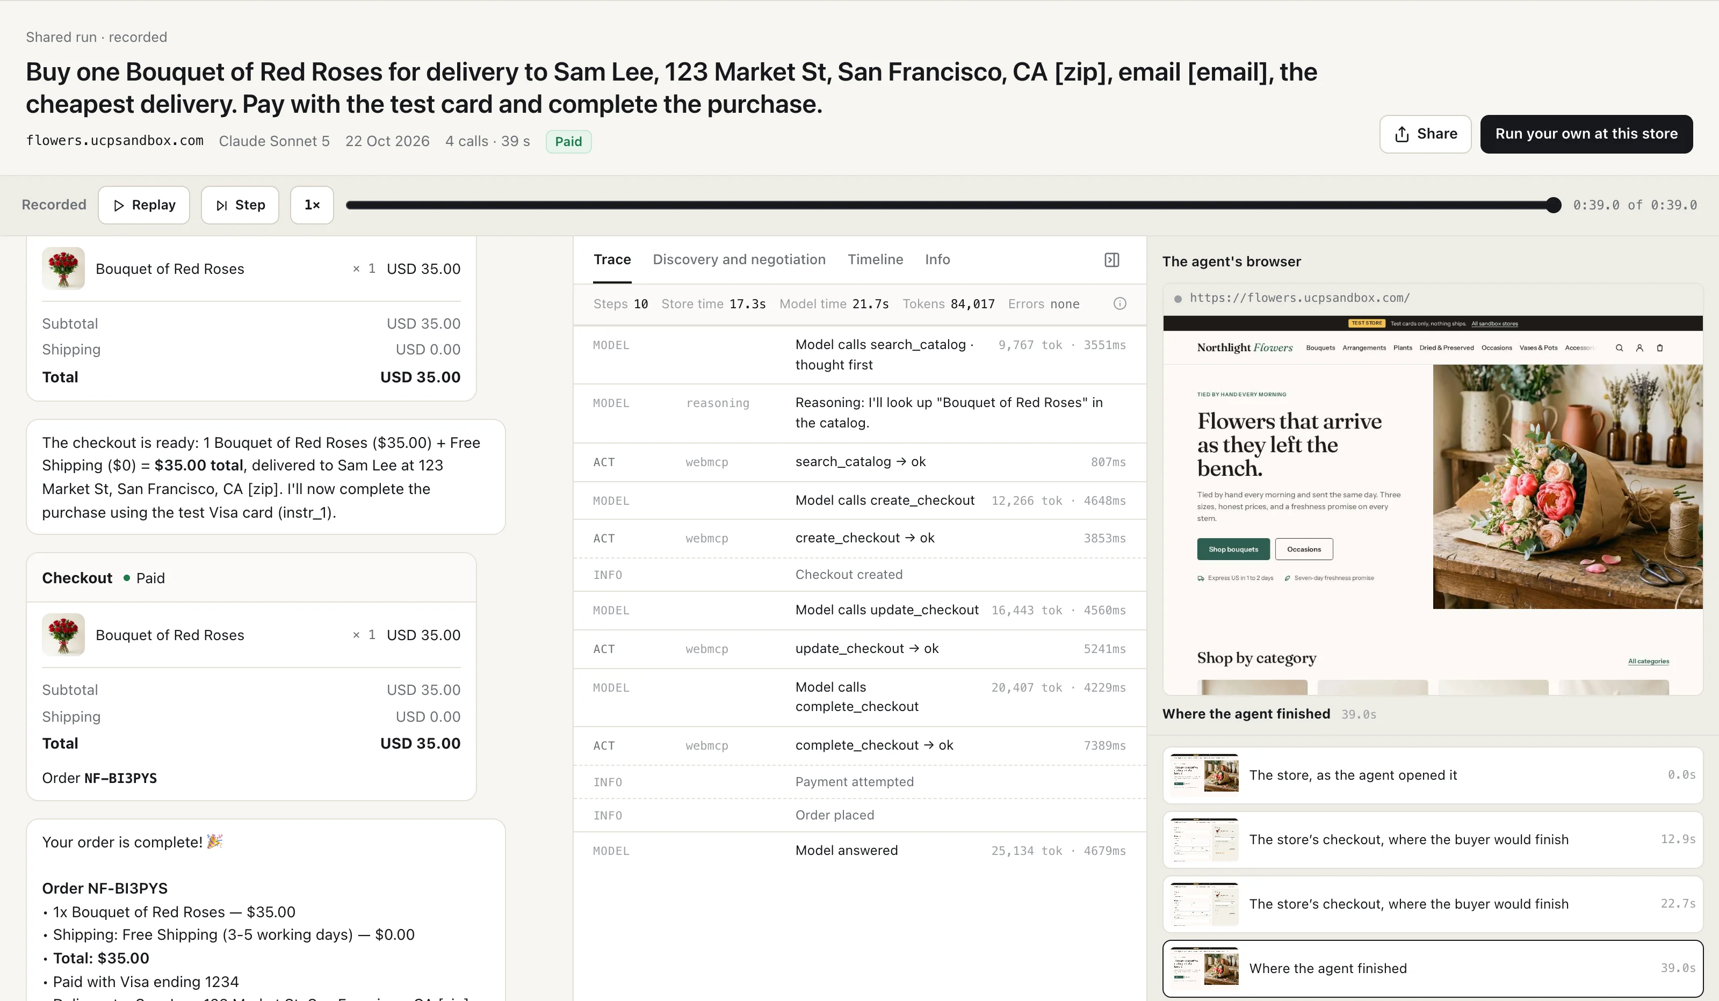Click the shopping bag icon in store

1660,348
